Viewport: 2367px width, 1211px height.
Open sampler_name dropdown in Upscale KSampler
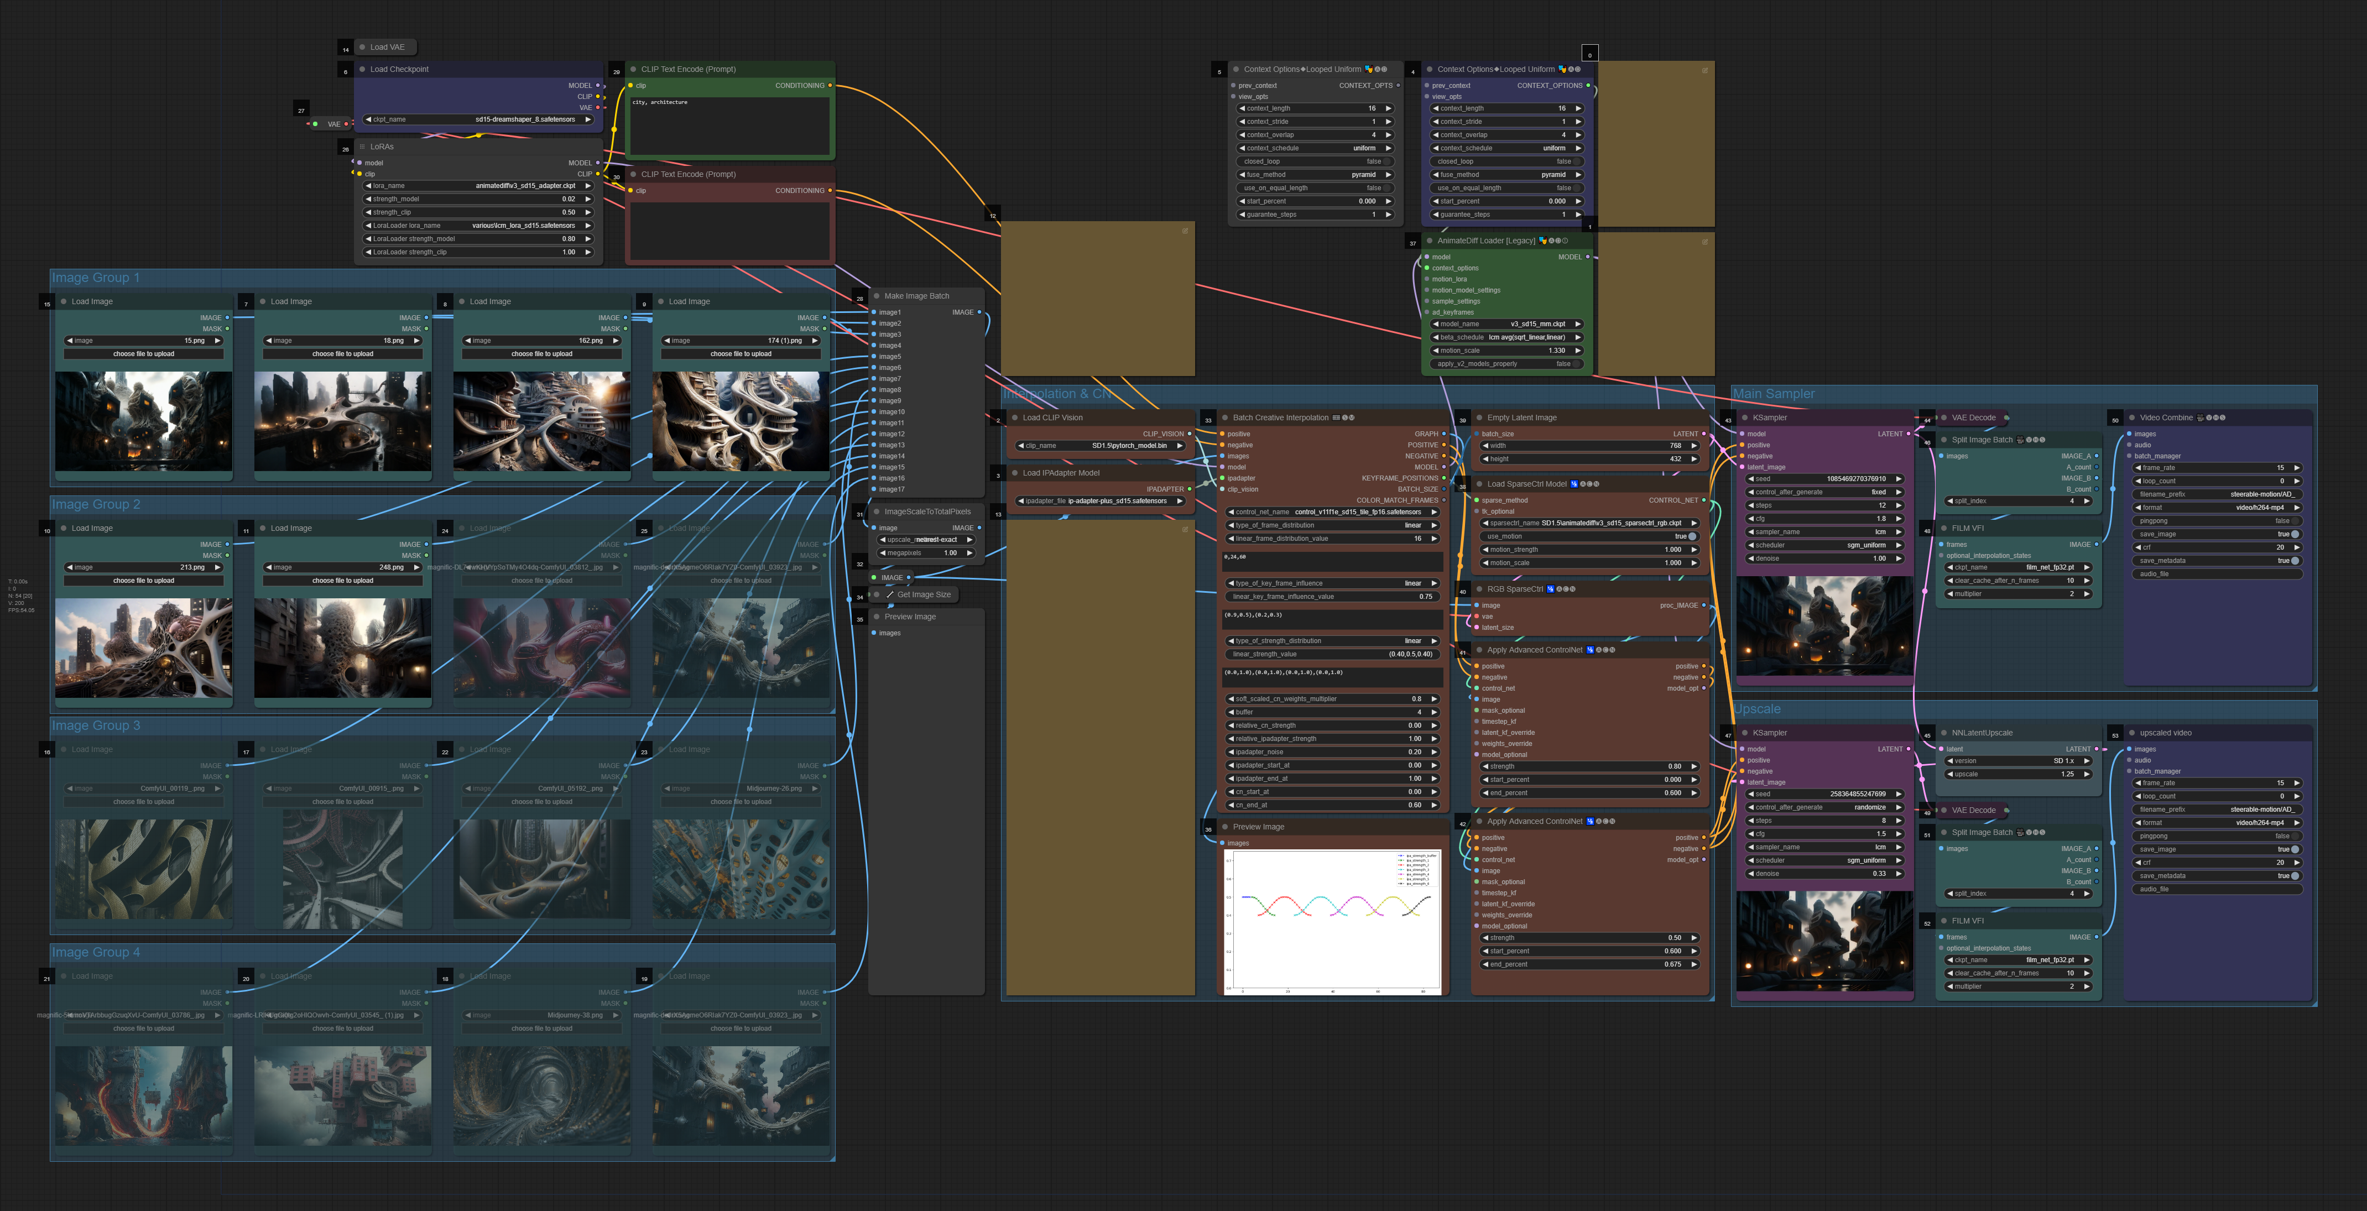point(1825,847)
